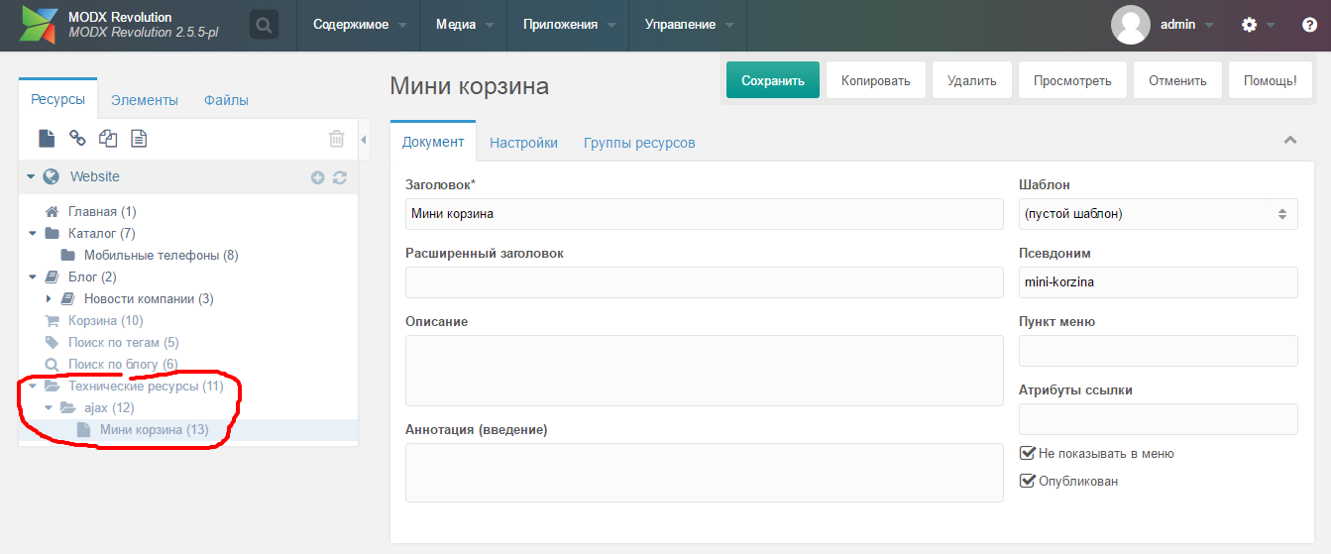Switch to the Элементы tab
The height and width of the screenshot is (554, 1331).
(x=145, y=100)
